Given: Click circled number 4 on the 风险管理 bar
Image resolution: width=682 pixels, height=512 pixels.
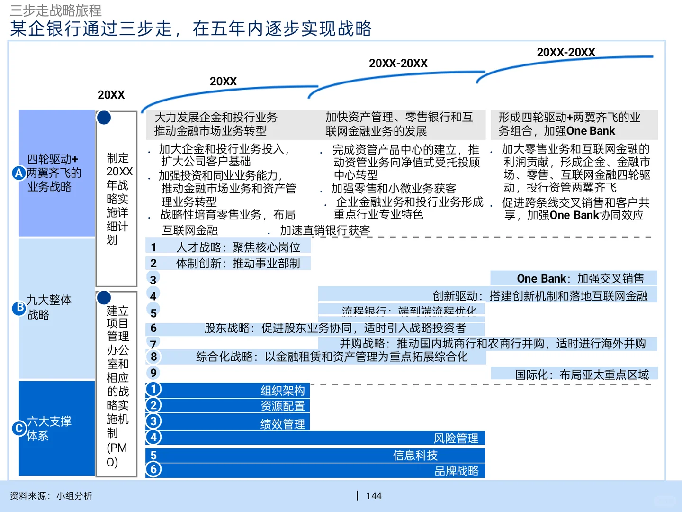Looking at the screenshot, I should [x=153, y=437].
